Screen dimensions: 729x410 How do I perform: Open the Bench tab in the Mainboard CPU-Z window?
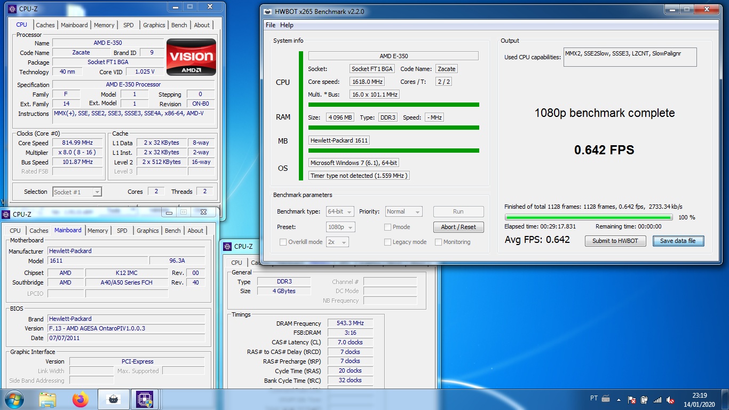coord(173,231)
